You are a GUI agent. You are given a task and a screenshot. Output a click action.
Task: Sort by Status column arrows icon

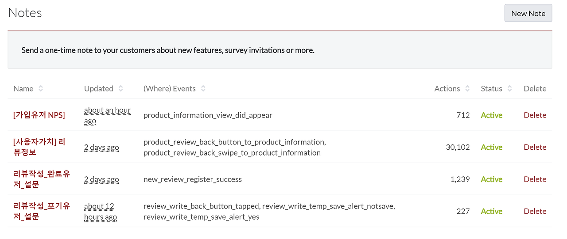point(510,88)
